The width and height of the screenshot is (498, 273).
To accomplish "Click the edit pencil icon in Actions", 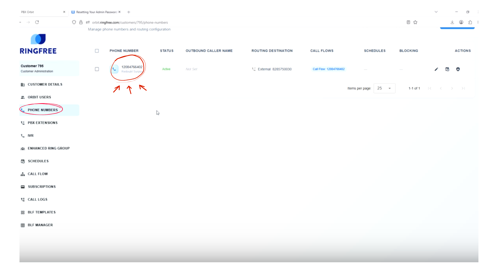I will coord(436,69).
